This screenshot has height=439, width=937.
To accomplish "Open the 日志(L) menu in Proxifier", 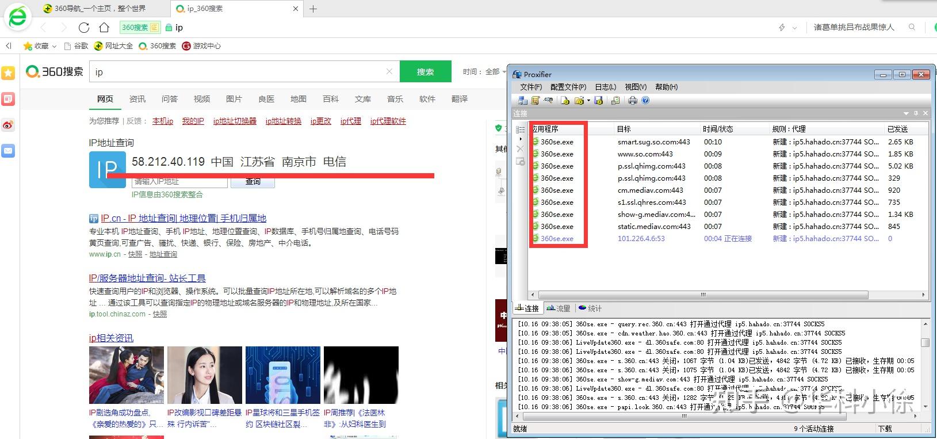I will (605, 87).
